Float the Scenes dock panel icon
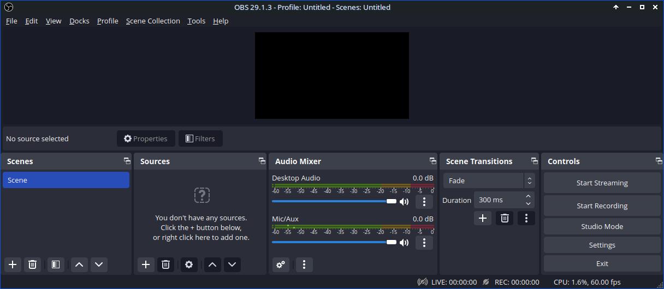The image size is (664, 289). 127,161
